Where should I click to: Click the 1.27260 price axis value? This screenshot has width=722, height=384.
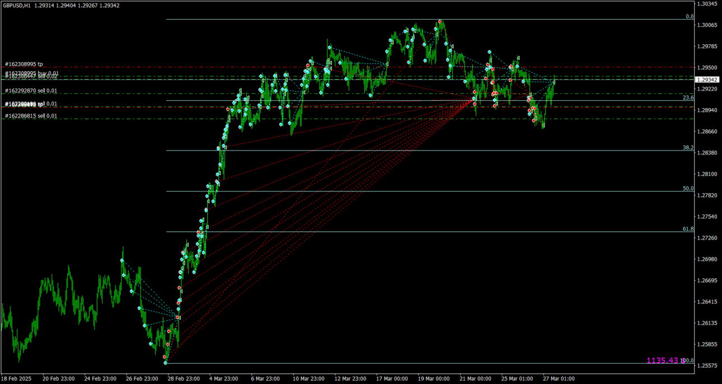[707, 238]
